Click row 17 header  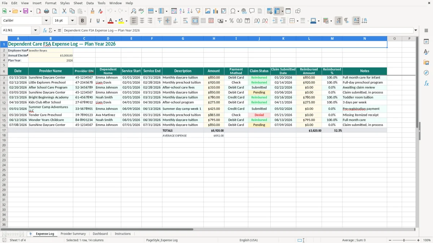pos(4,130)
